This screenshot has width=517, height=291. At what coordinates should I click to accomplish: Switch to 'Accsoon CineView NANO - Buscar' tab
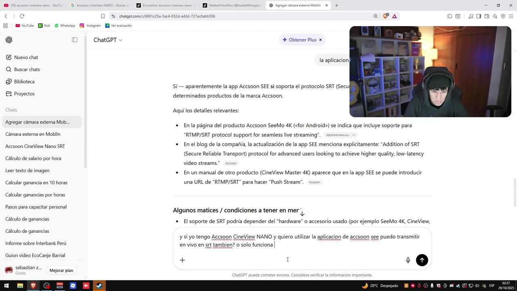[x=100, y=5]
